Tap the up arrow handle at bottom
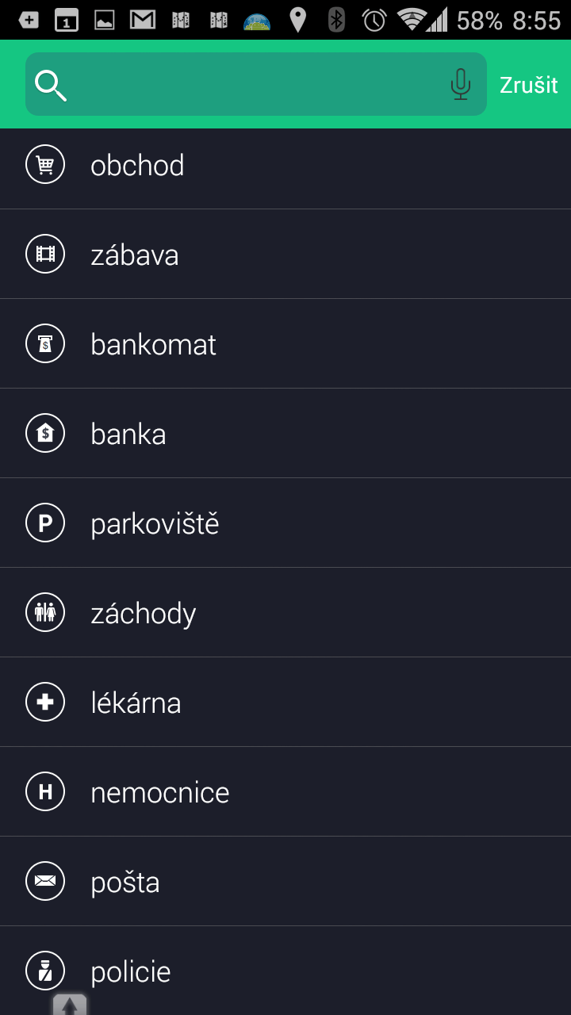571x1015 pixels. coord(70,1005)
